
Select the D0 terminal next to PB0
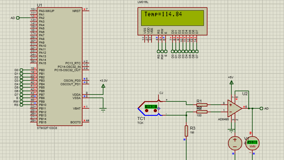click(21, 70)
